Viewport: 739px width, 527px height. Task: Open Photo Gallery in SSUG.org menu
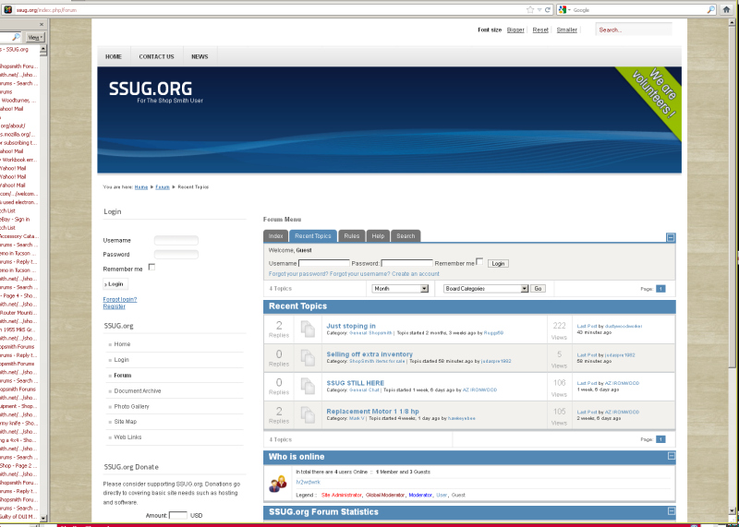131,406
